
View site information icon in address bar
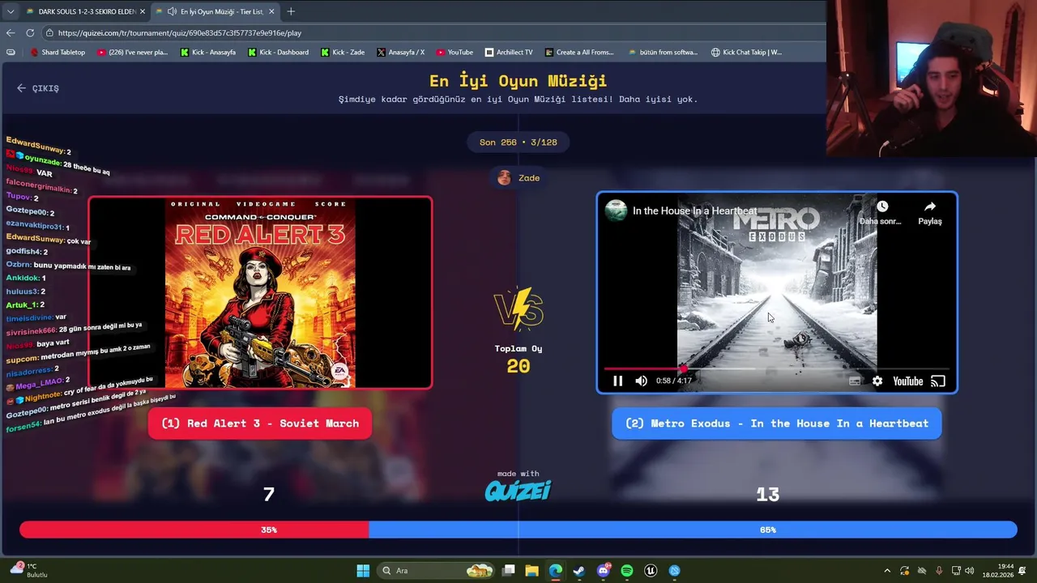49,33
